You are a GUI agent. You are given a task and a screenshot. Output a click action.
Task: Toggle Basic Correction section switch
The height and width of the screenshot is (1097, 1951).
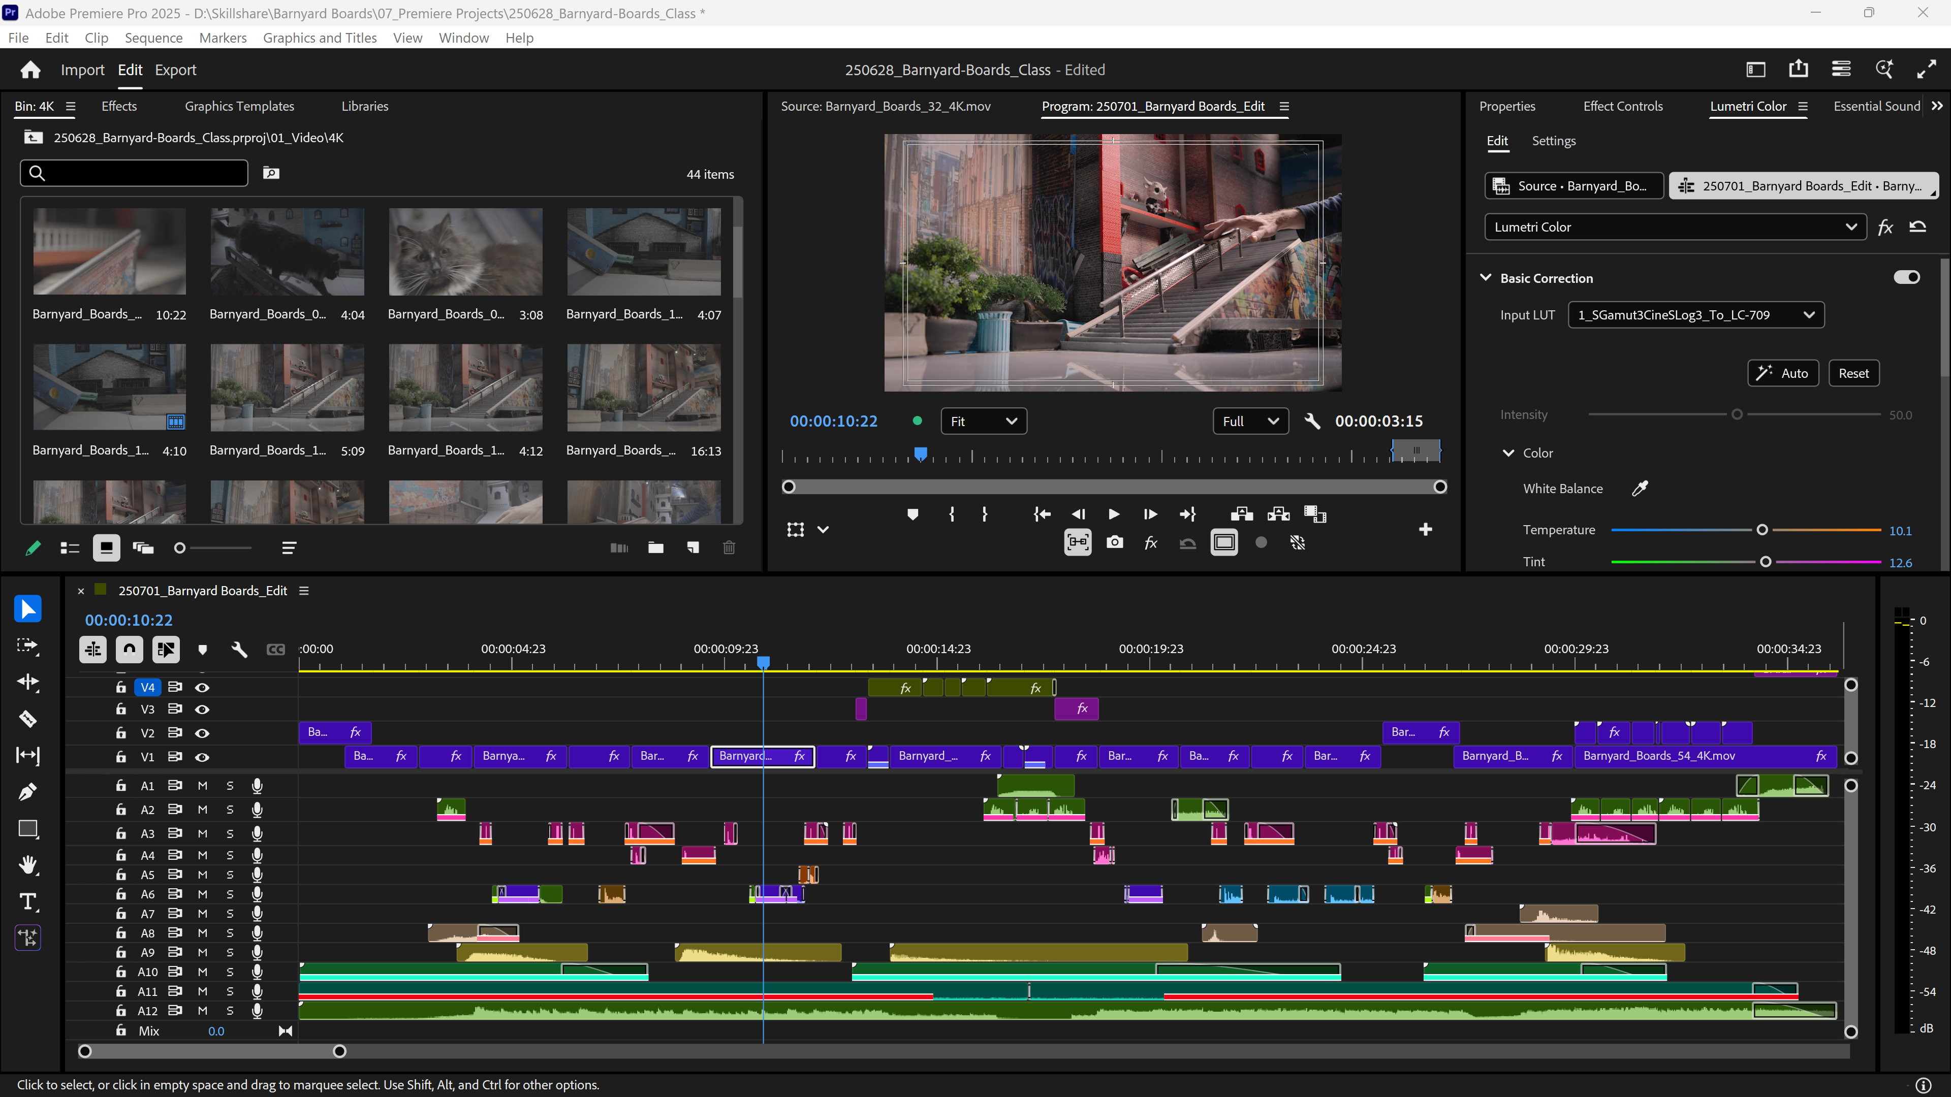pos(1907,278)
